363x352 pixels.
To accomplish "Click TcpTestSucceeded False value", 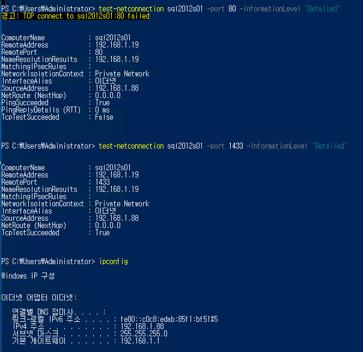I will tap(104, 117).
